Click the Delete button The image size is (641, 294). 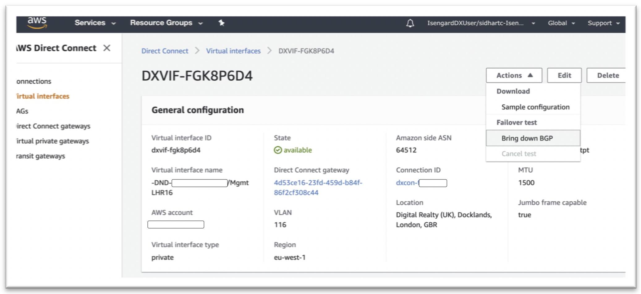click(x=607, y=75)
